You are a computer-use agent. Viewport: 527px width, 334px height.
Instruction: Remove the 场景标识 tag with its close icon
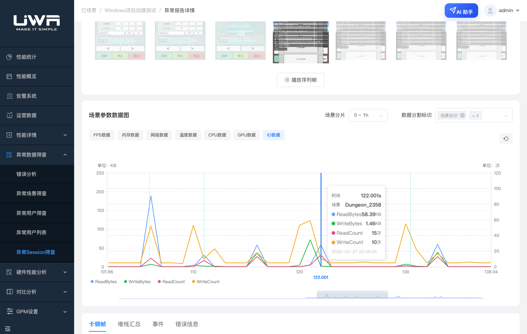pos(462,115)
